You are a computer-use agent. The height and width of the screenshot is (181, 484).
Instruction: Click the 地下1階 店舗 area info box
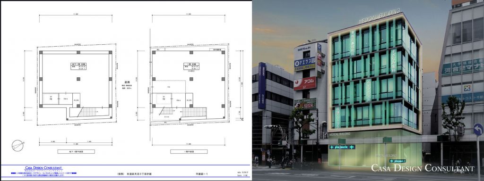pyautogui.click(x=78, y=66)
